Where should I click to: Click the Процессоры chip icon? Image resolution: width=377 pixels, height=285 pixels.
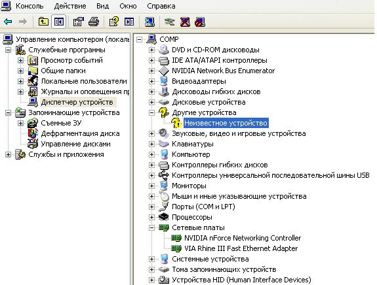(x=164, y=217)
